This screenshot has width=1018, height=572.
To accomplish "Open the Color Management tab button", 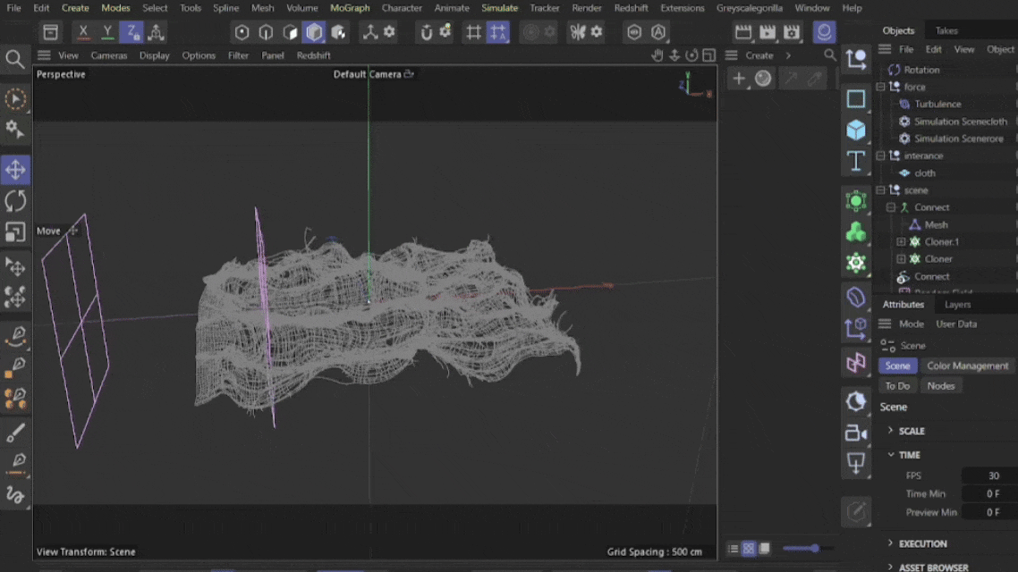I will [x=967, y=366].
